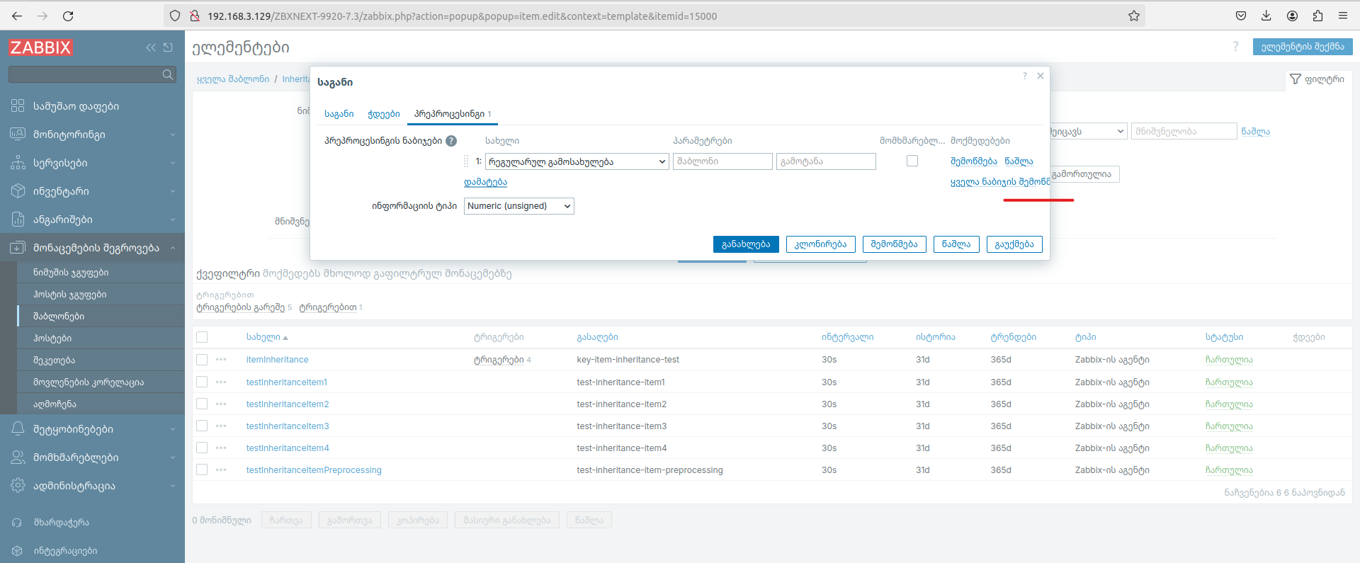Open მონიტორინგი menu icon
Image resolution: width=1360 pixels, height=563 pixels.
point(18,134)
